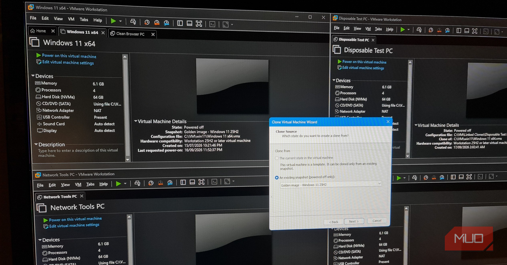Image resolution: width=507 pixels, height=265 pixels.
Task: Open power dropdown in Windows 11 x64 toolbar
Action: click(x=120, y=21)
